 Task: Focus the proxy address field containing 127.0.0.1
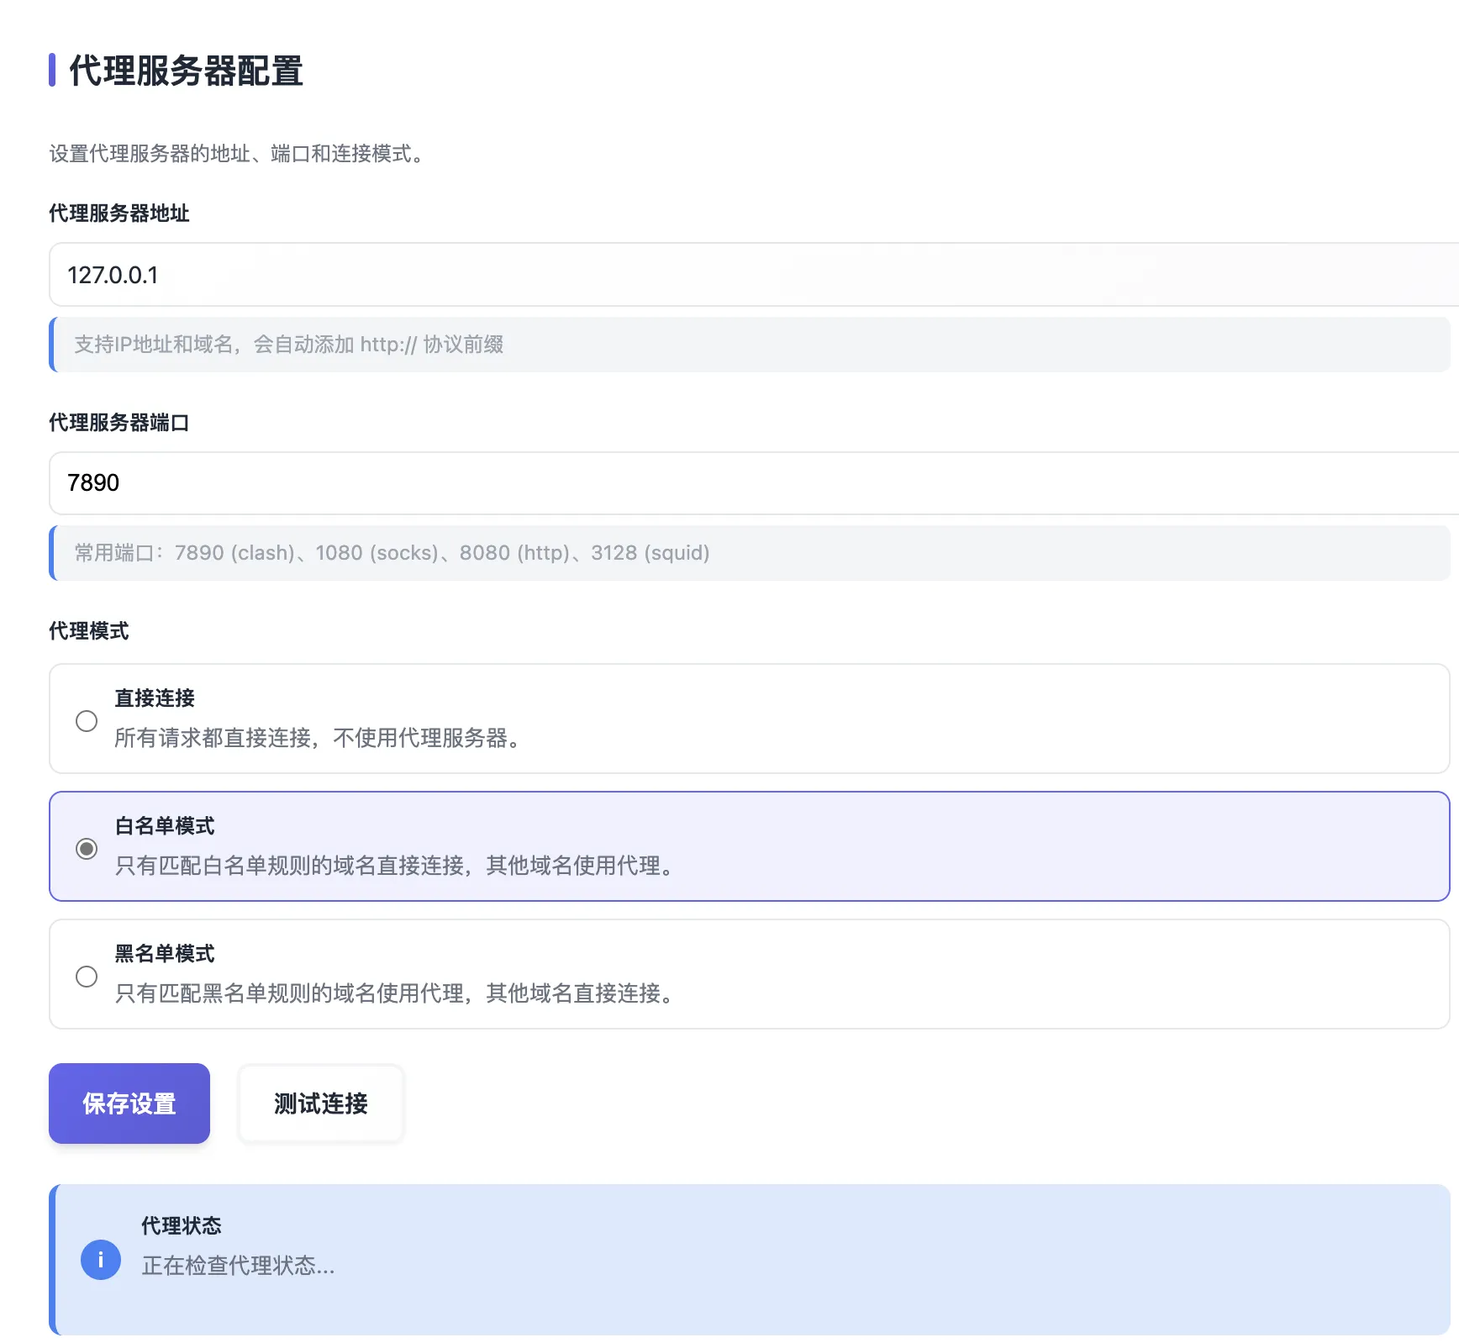(754, 275)
